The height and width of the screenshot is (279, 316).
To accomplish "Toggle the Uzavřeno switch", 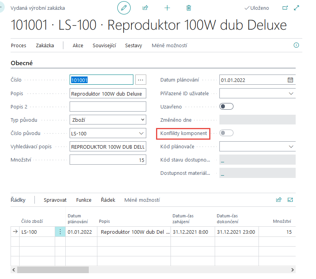I will pyautogui.click(x=227, y=106).
